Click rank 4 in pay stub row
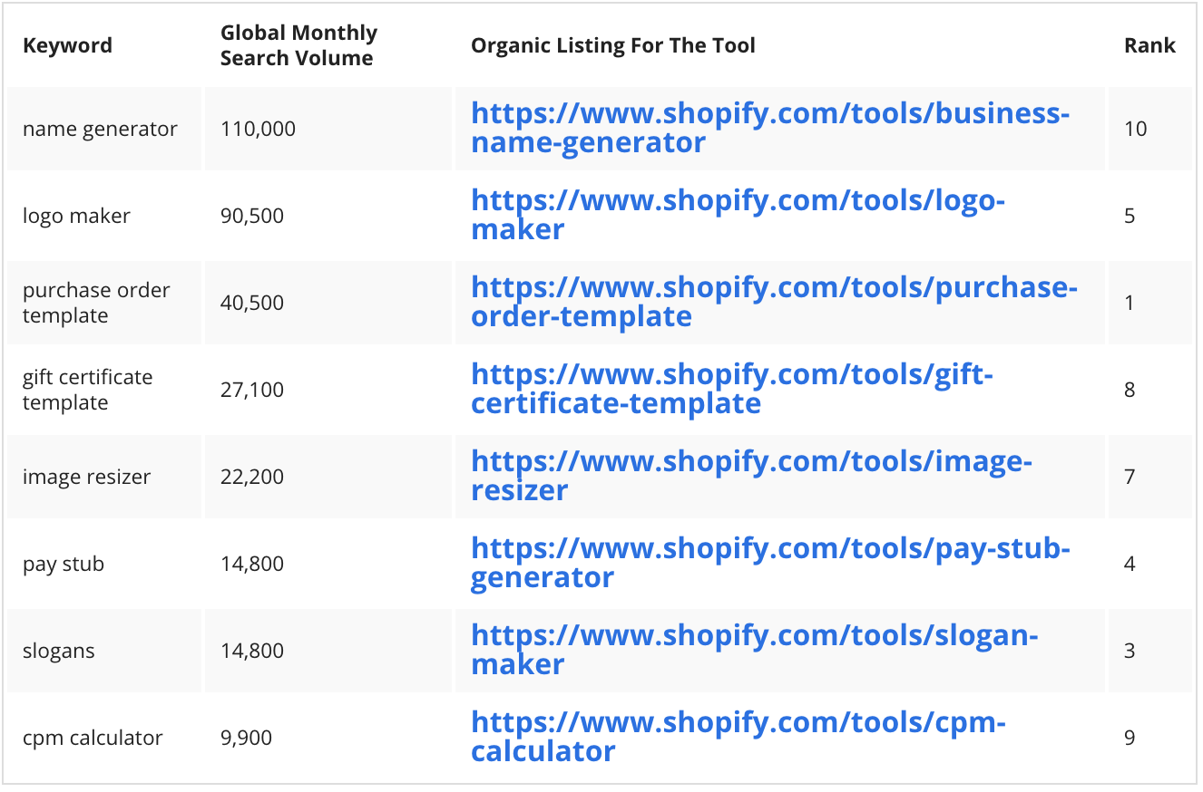Image resolution: width=1203 pixels, height=792 pixels. (x=1130, y=564)
